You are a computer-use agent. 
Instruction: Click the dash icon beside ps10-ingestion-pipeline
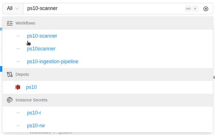tap(18, 62)
